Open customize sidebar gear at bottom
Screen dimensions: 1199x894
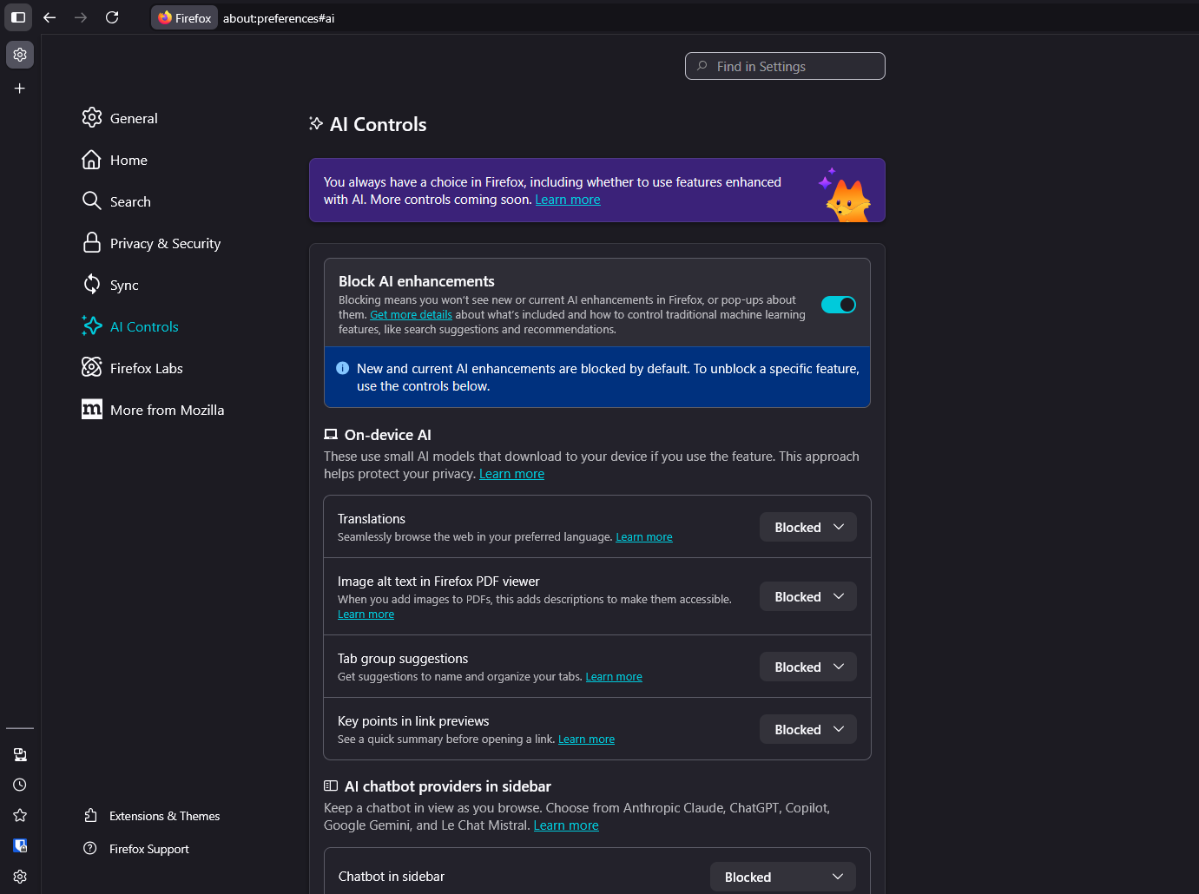(x=20, y=877)
